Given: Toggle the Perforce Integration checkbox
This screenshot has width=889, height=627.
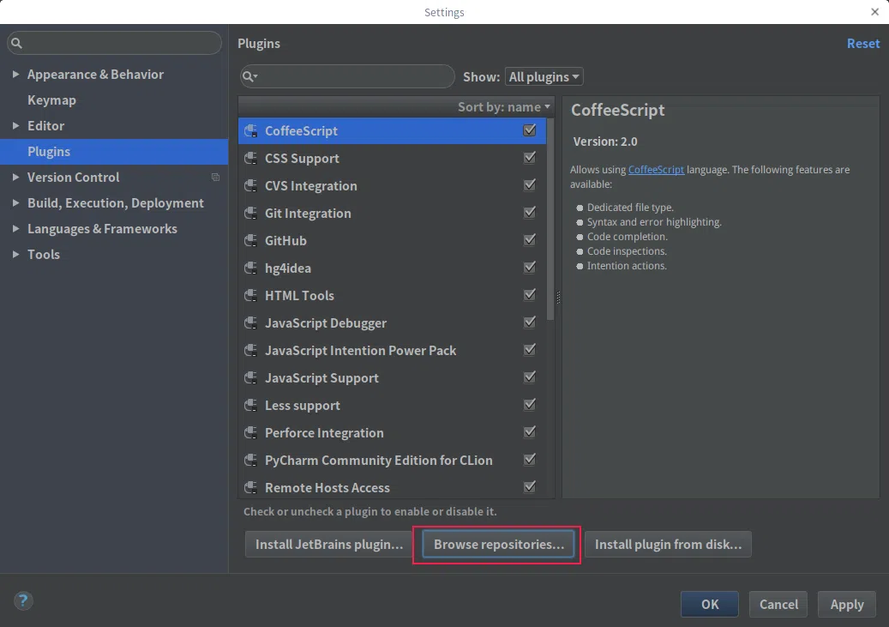Looking at the screenshot, I should click(x=530, y=431).
